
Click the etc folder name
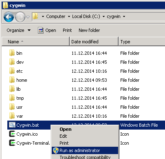20,71
